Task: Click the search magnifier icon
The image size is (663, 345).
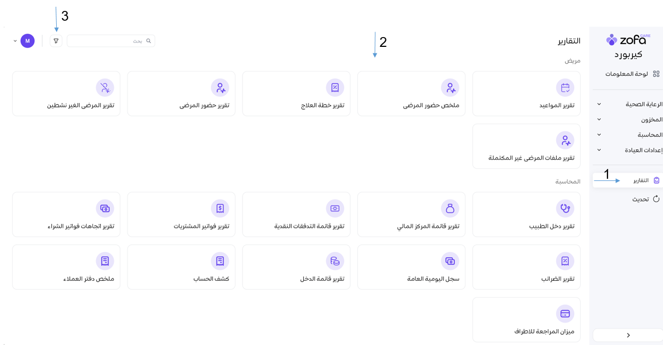Action: coord(148,41)
